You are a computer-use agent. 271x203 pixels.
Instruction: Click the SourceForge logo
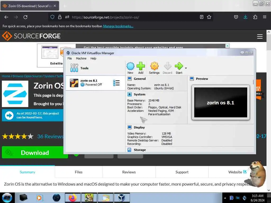31,36
